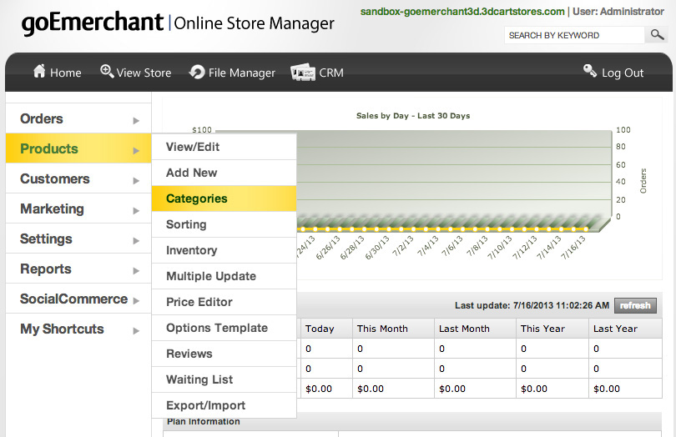Click the View Store magnifier icon
This screenshot has height=437, width=676.
coord(107,71)
